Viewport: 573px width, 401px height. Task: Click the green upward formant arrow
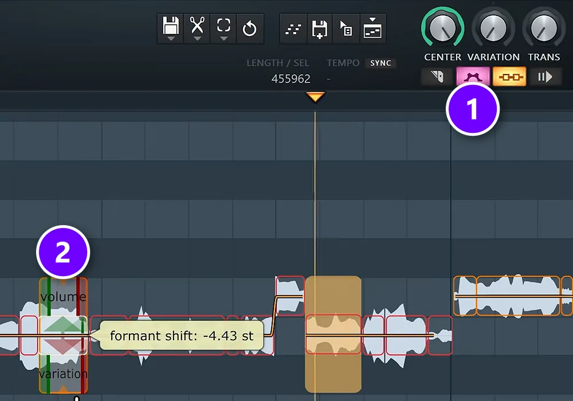tap(63, 325)
